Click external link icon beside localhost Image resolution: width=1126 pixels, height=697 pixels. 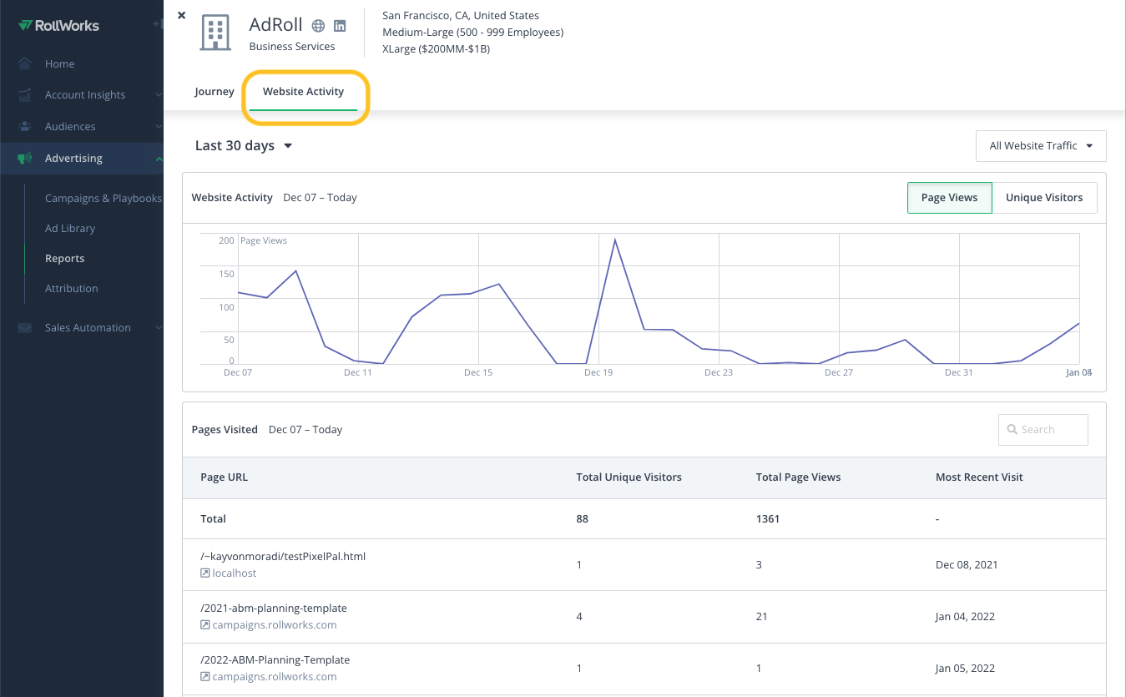204,573
